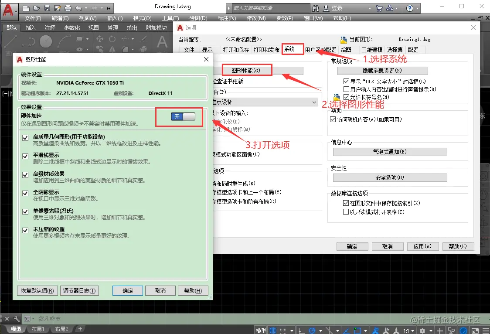
Task: Click the wrench icon beside the command line
Action: click(16, 319)
